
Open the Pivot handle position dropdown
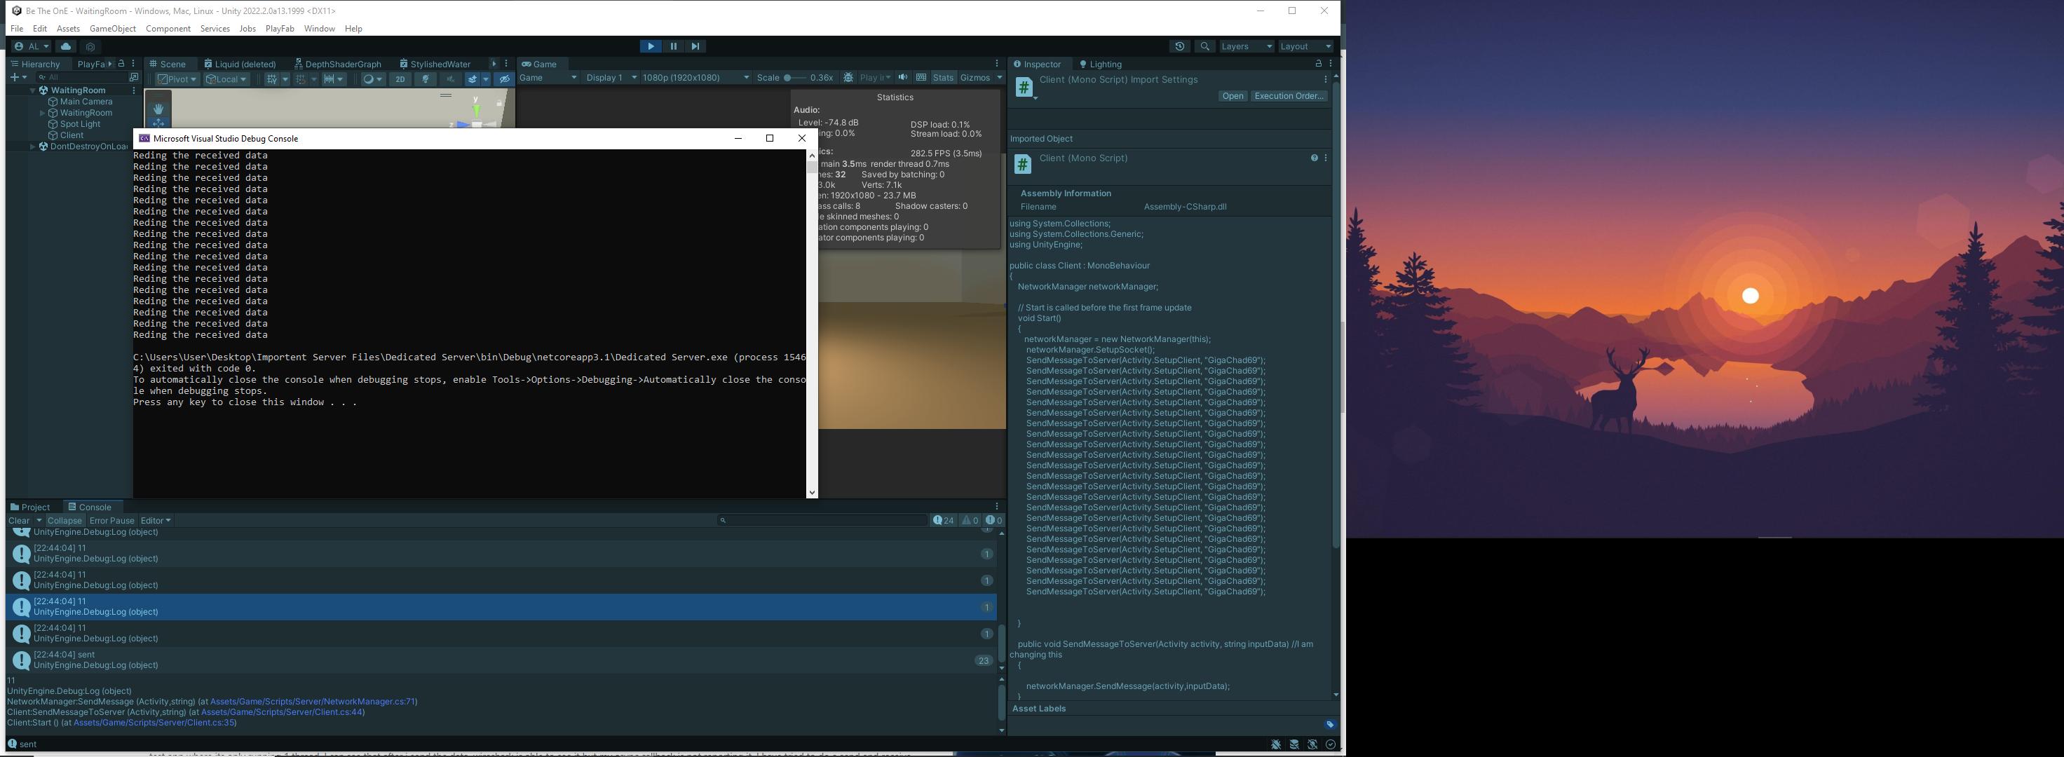click(177, 79)
